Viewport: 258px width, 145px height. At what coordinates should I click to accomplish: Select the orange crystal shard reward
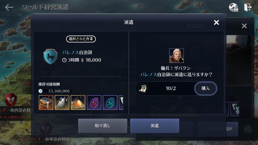(78, 102)
